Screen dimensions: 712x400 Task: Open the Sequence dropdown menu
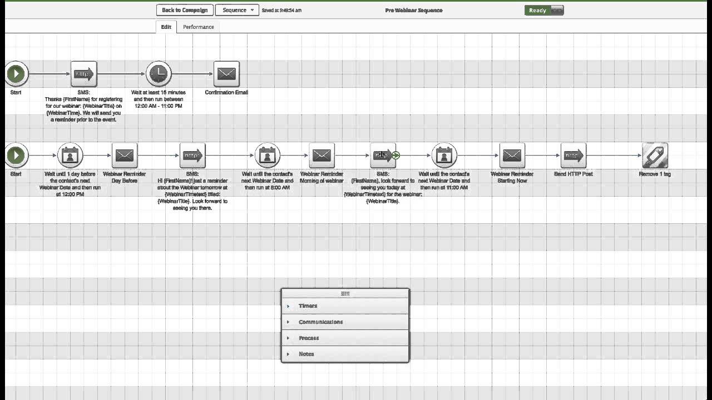click(x=237, y=10)
